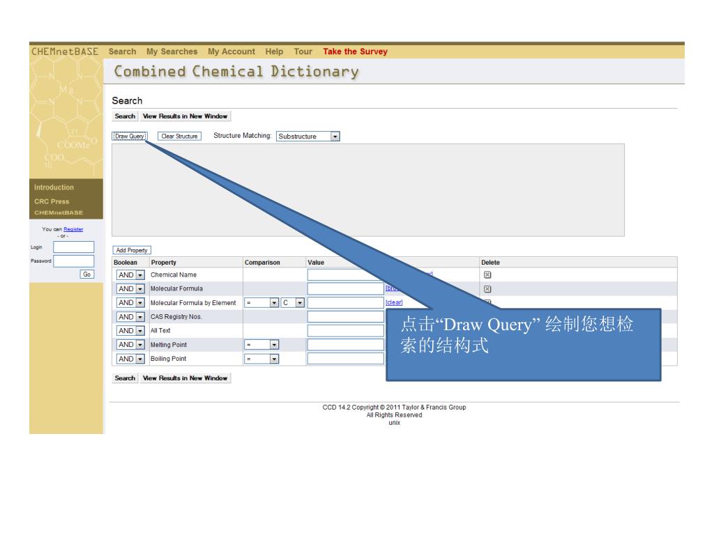Open Boolean dropdown for Molecular Formula row
The image size is (714, 535).
[130, 289]
